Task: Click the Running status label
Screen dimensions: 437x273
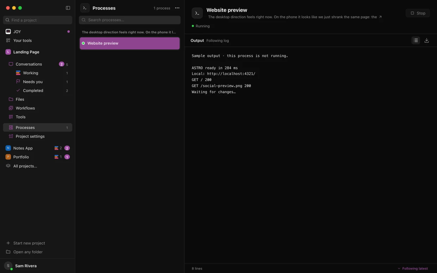Action: pos(203,26)
